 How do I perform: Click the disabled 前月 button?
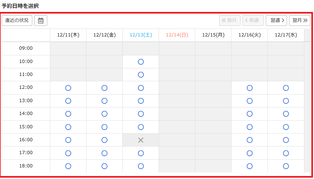[230, 21]
